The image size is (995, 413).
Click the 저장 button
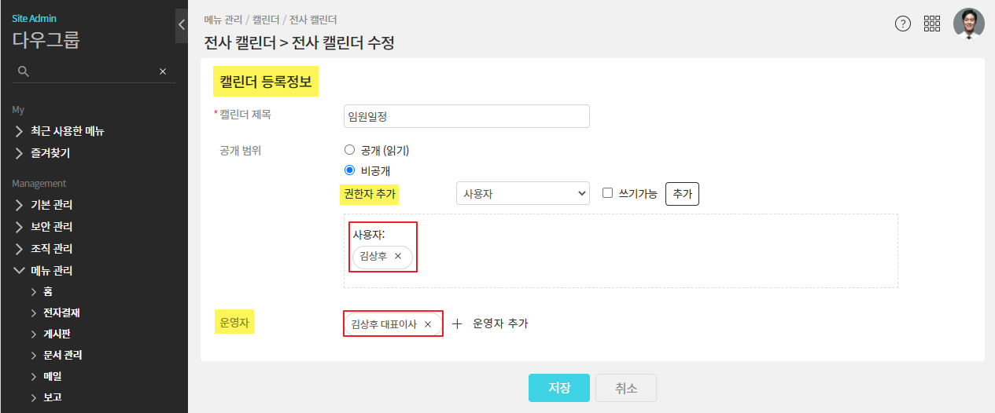point(558,388)
